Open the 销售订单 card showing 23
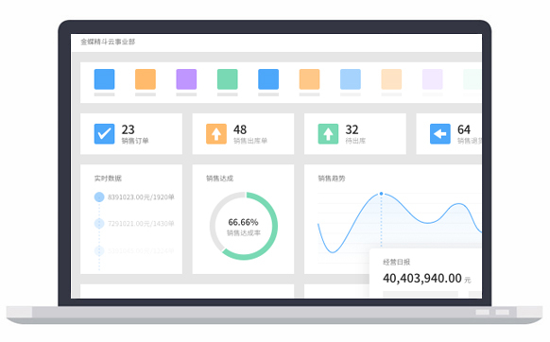This screenshot has height=342, width=550. click(131, 133)
